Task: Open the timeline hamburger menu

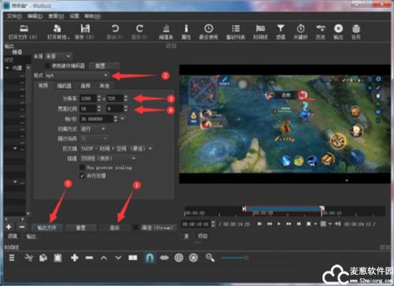Action: [x=12, y=257]
